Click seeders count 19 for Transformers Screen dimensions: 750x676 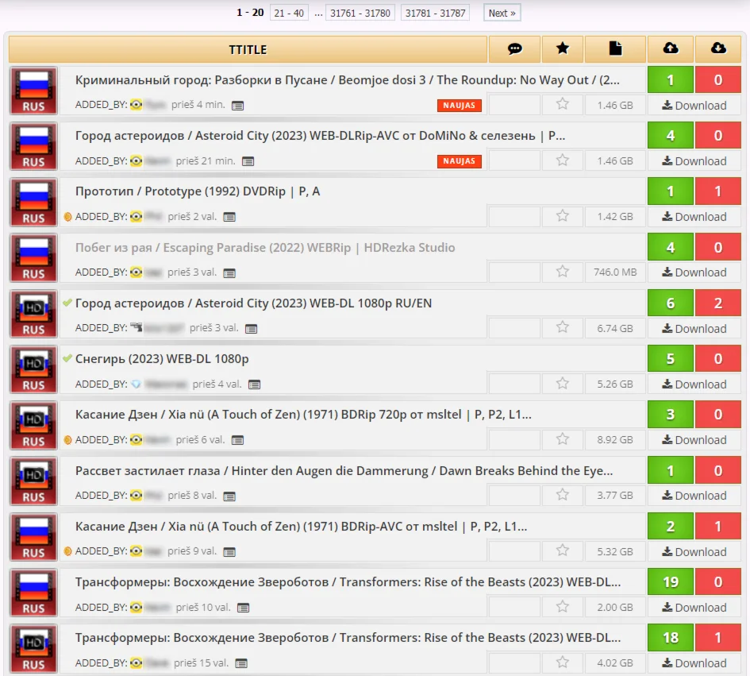pyautogui.click(x=671, y=581)
